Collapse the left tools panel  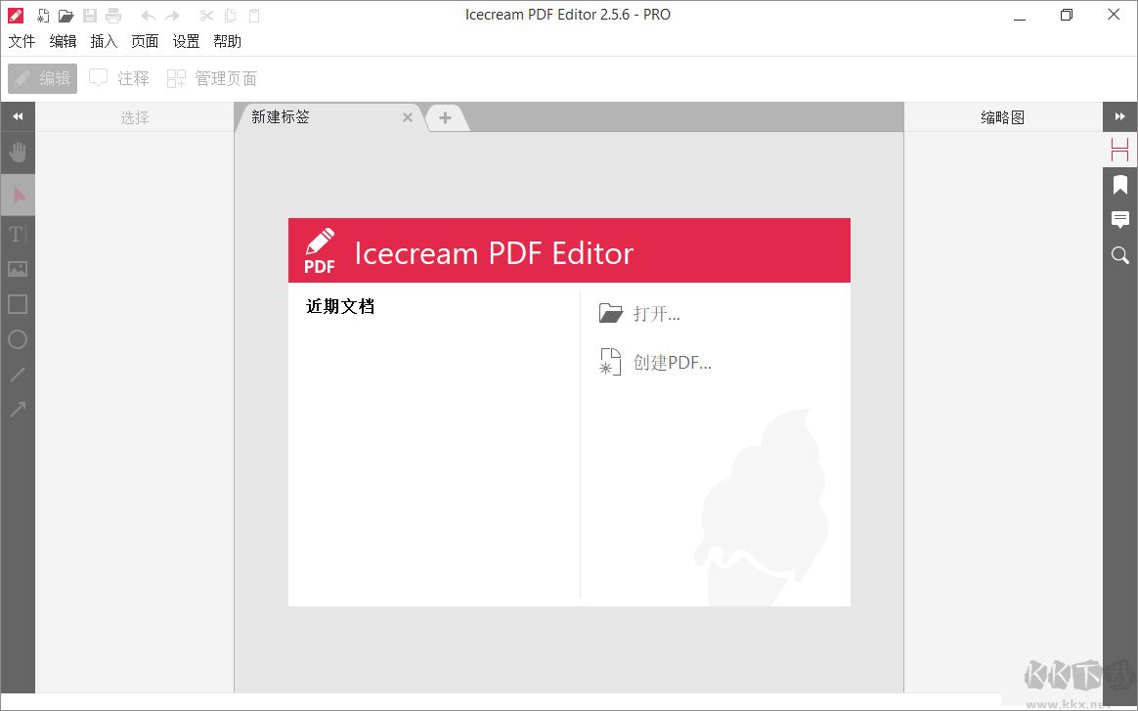pyautogui.click(x=18, y=116)
